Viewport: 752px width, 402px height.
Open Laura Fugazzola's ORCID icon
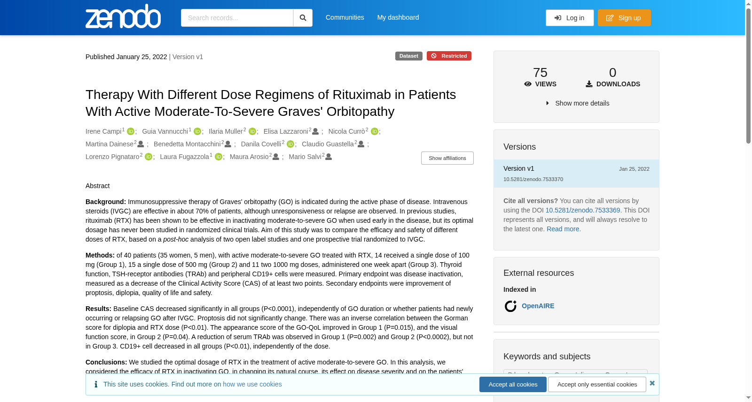(219, 157)
